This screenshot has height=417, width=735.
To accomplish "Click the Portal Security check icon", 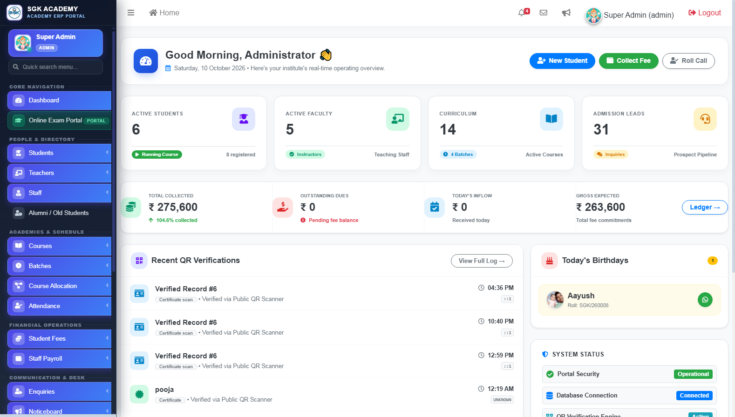I will [x=550, y=374].
